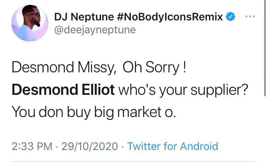Click the word 'Sorry' in the tweet
This screenshot has height=165, width=268.
pos(162,68)
